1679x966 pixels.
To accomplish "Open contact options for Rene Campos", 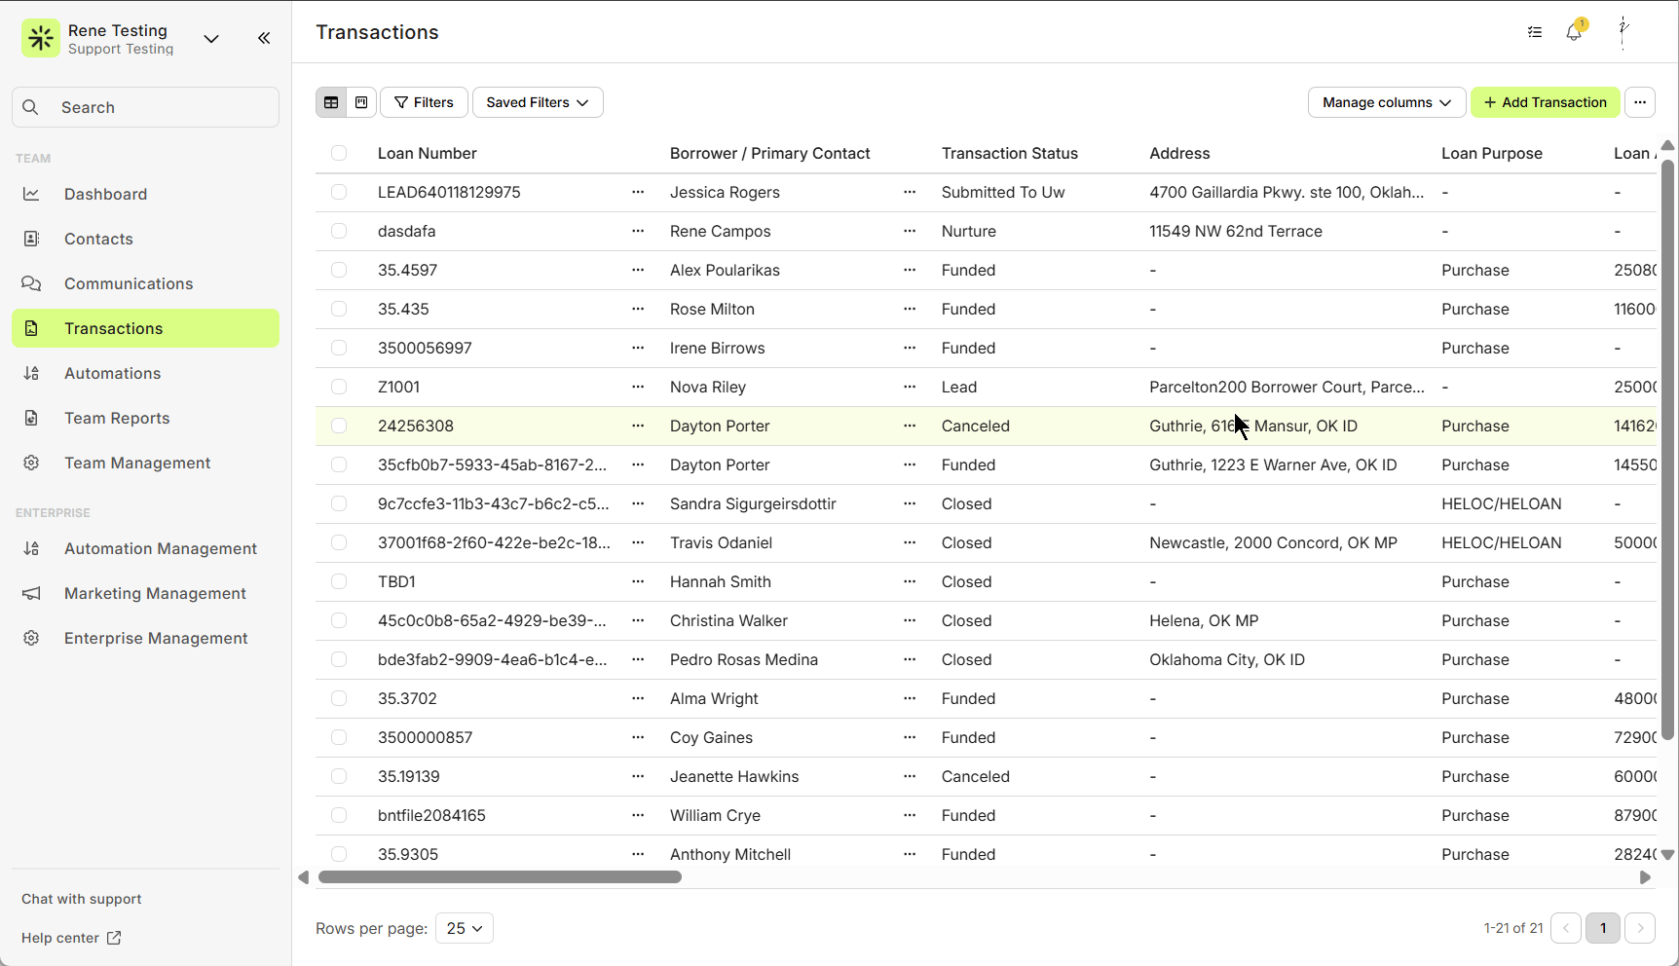I will (910, 231).
